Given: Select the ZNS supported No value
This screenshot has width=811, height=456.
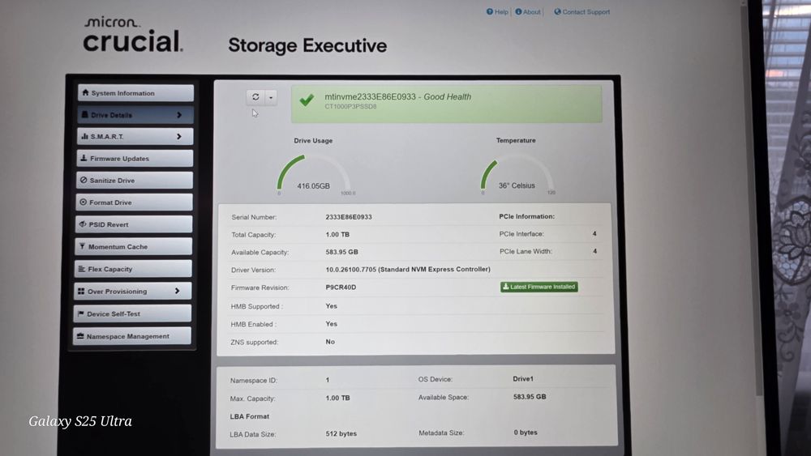Looking at the screenshot, I should [x=330, y=341].
